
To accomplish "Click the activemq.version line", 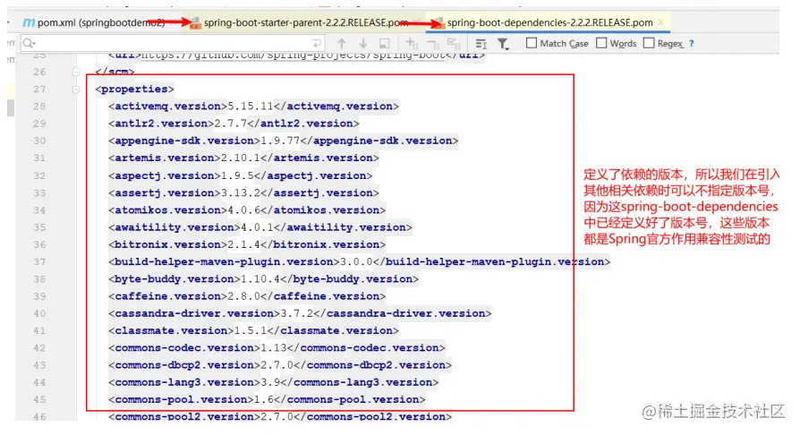I will [x=253, y=107].
